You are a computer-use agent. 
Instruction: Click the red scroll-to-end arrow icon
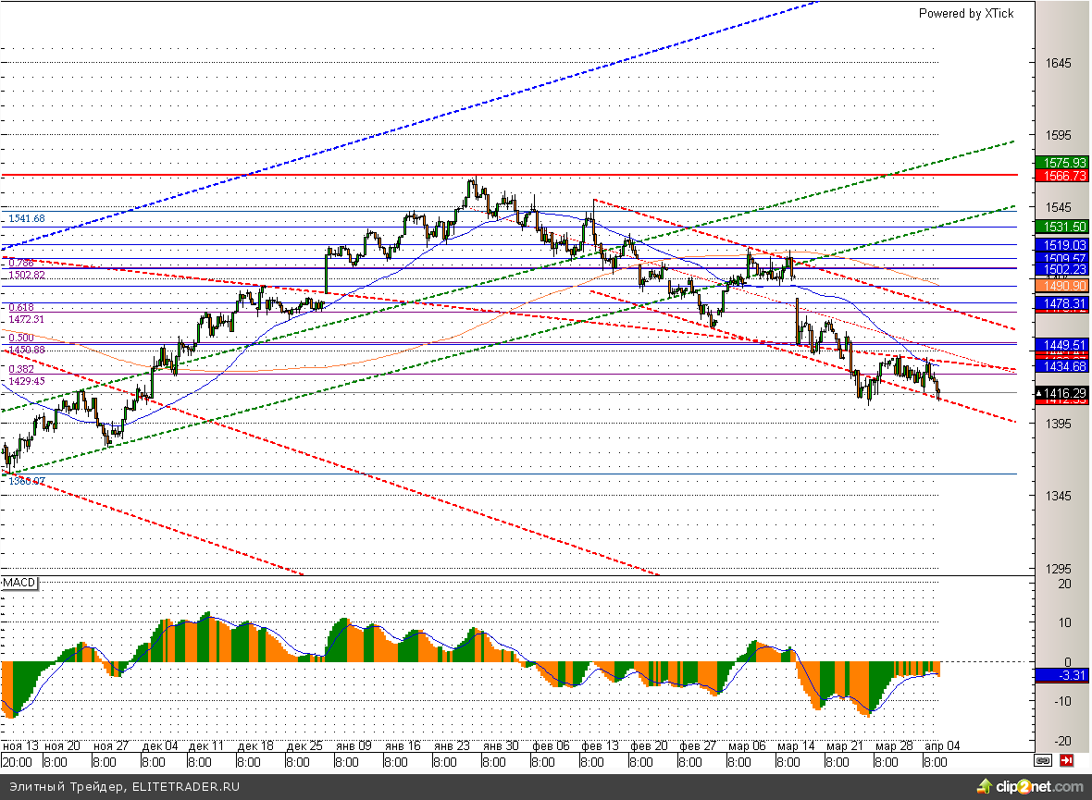(1066, 760)
